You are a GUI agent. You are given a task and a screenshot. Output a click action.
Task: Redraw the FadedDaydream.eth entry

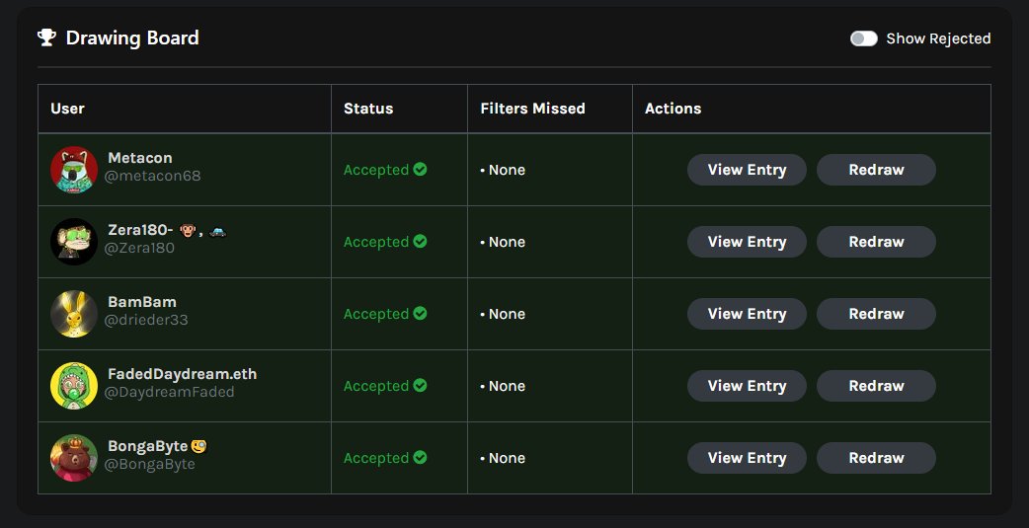point(876,386)
